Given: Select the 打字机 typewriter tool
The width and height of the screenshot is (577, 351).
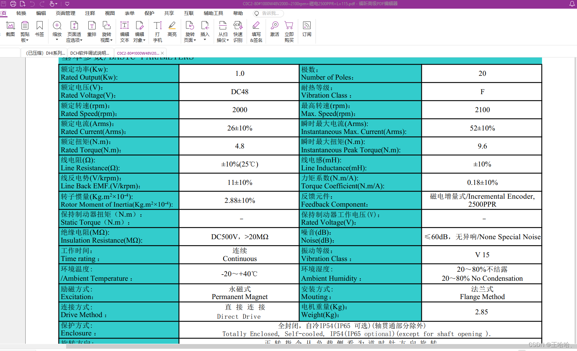Looking at the screenshot, I should (158, 32).
